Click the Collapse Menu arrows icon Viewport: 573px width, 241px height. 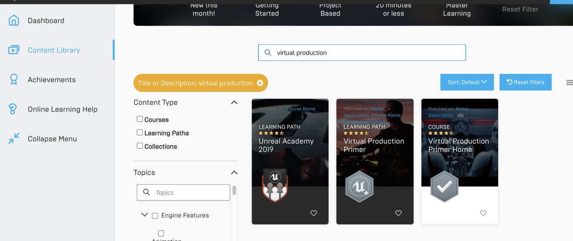pos(14,138)
